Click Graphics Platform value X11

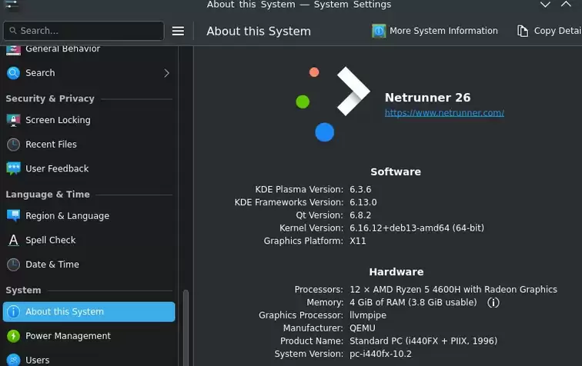coord(357,241)
